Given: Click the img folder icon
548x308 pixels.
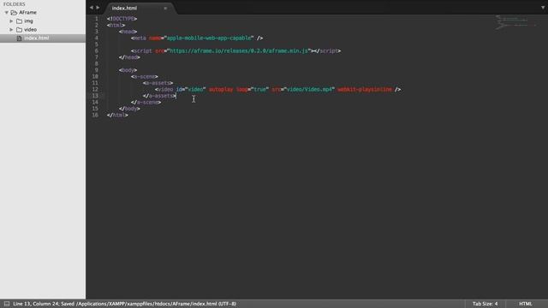Looking at the screenshot, I should [x=19, y=21].
